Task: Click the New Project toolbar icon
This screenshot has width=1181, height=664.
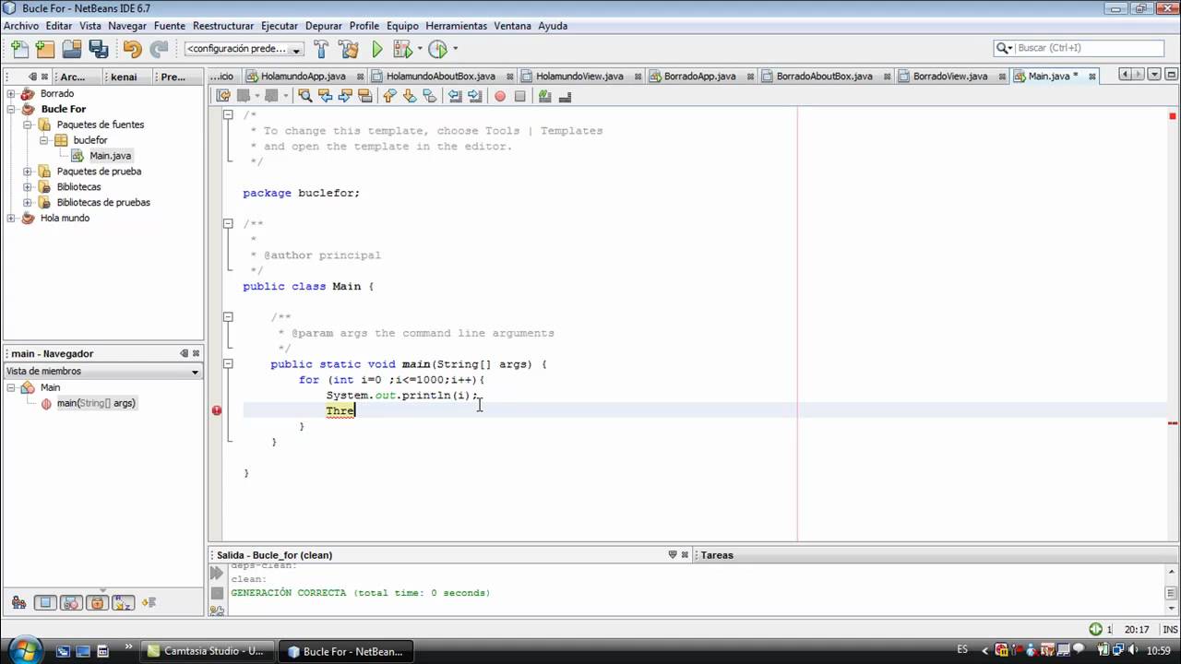Action: coord(45,49)
